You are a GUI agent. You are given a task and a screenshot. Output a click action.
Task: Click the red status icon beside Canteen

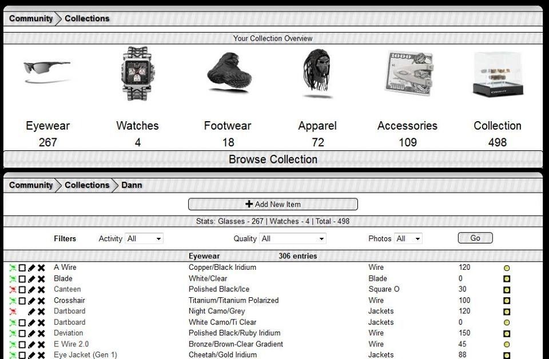13,290
